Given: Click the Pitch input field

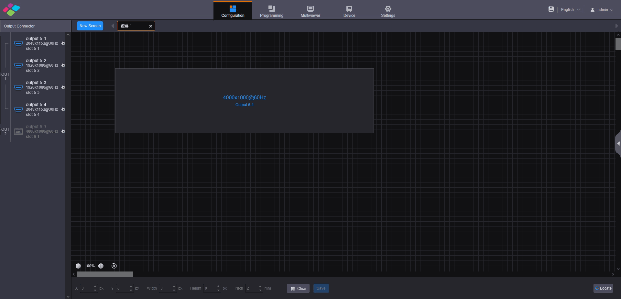Looking at the screenshot, I should tap(252, 288).
